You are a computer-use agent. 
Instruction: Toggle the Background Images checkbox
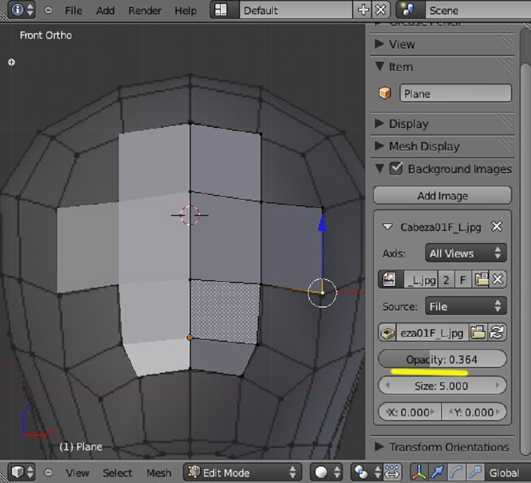396,168
